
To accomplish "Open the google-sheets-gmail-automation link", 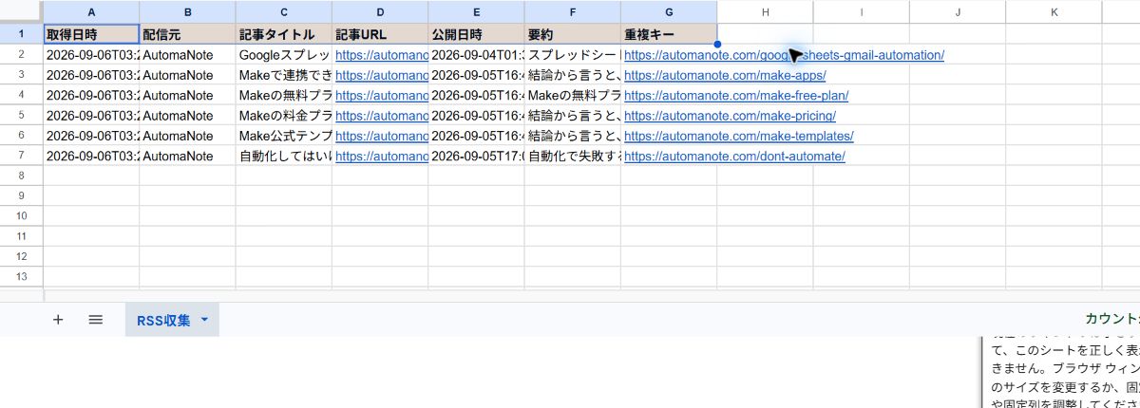I will pyautogui.click(x=784, y=55).
